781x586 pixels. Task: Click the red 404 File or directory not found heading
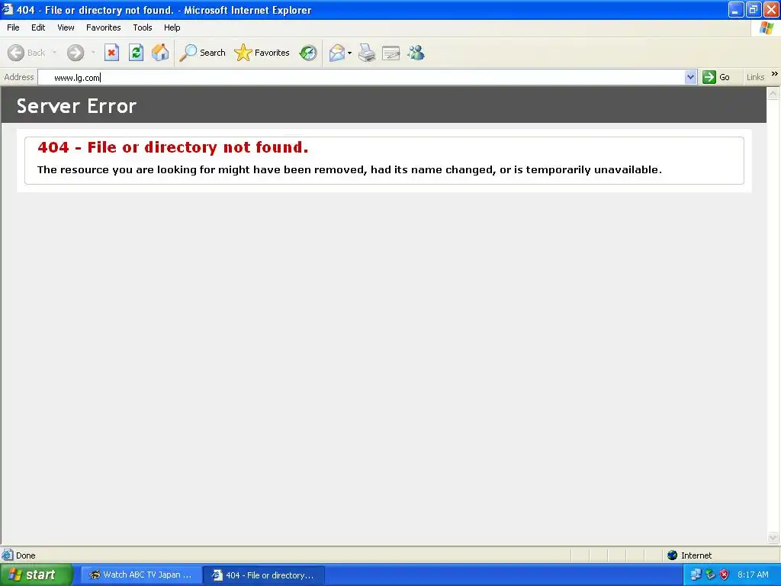pos(173,147)
